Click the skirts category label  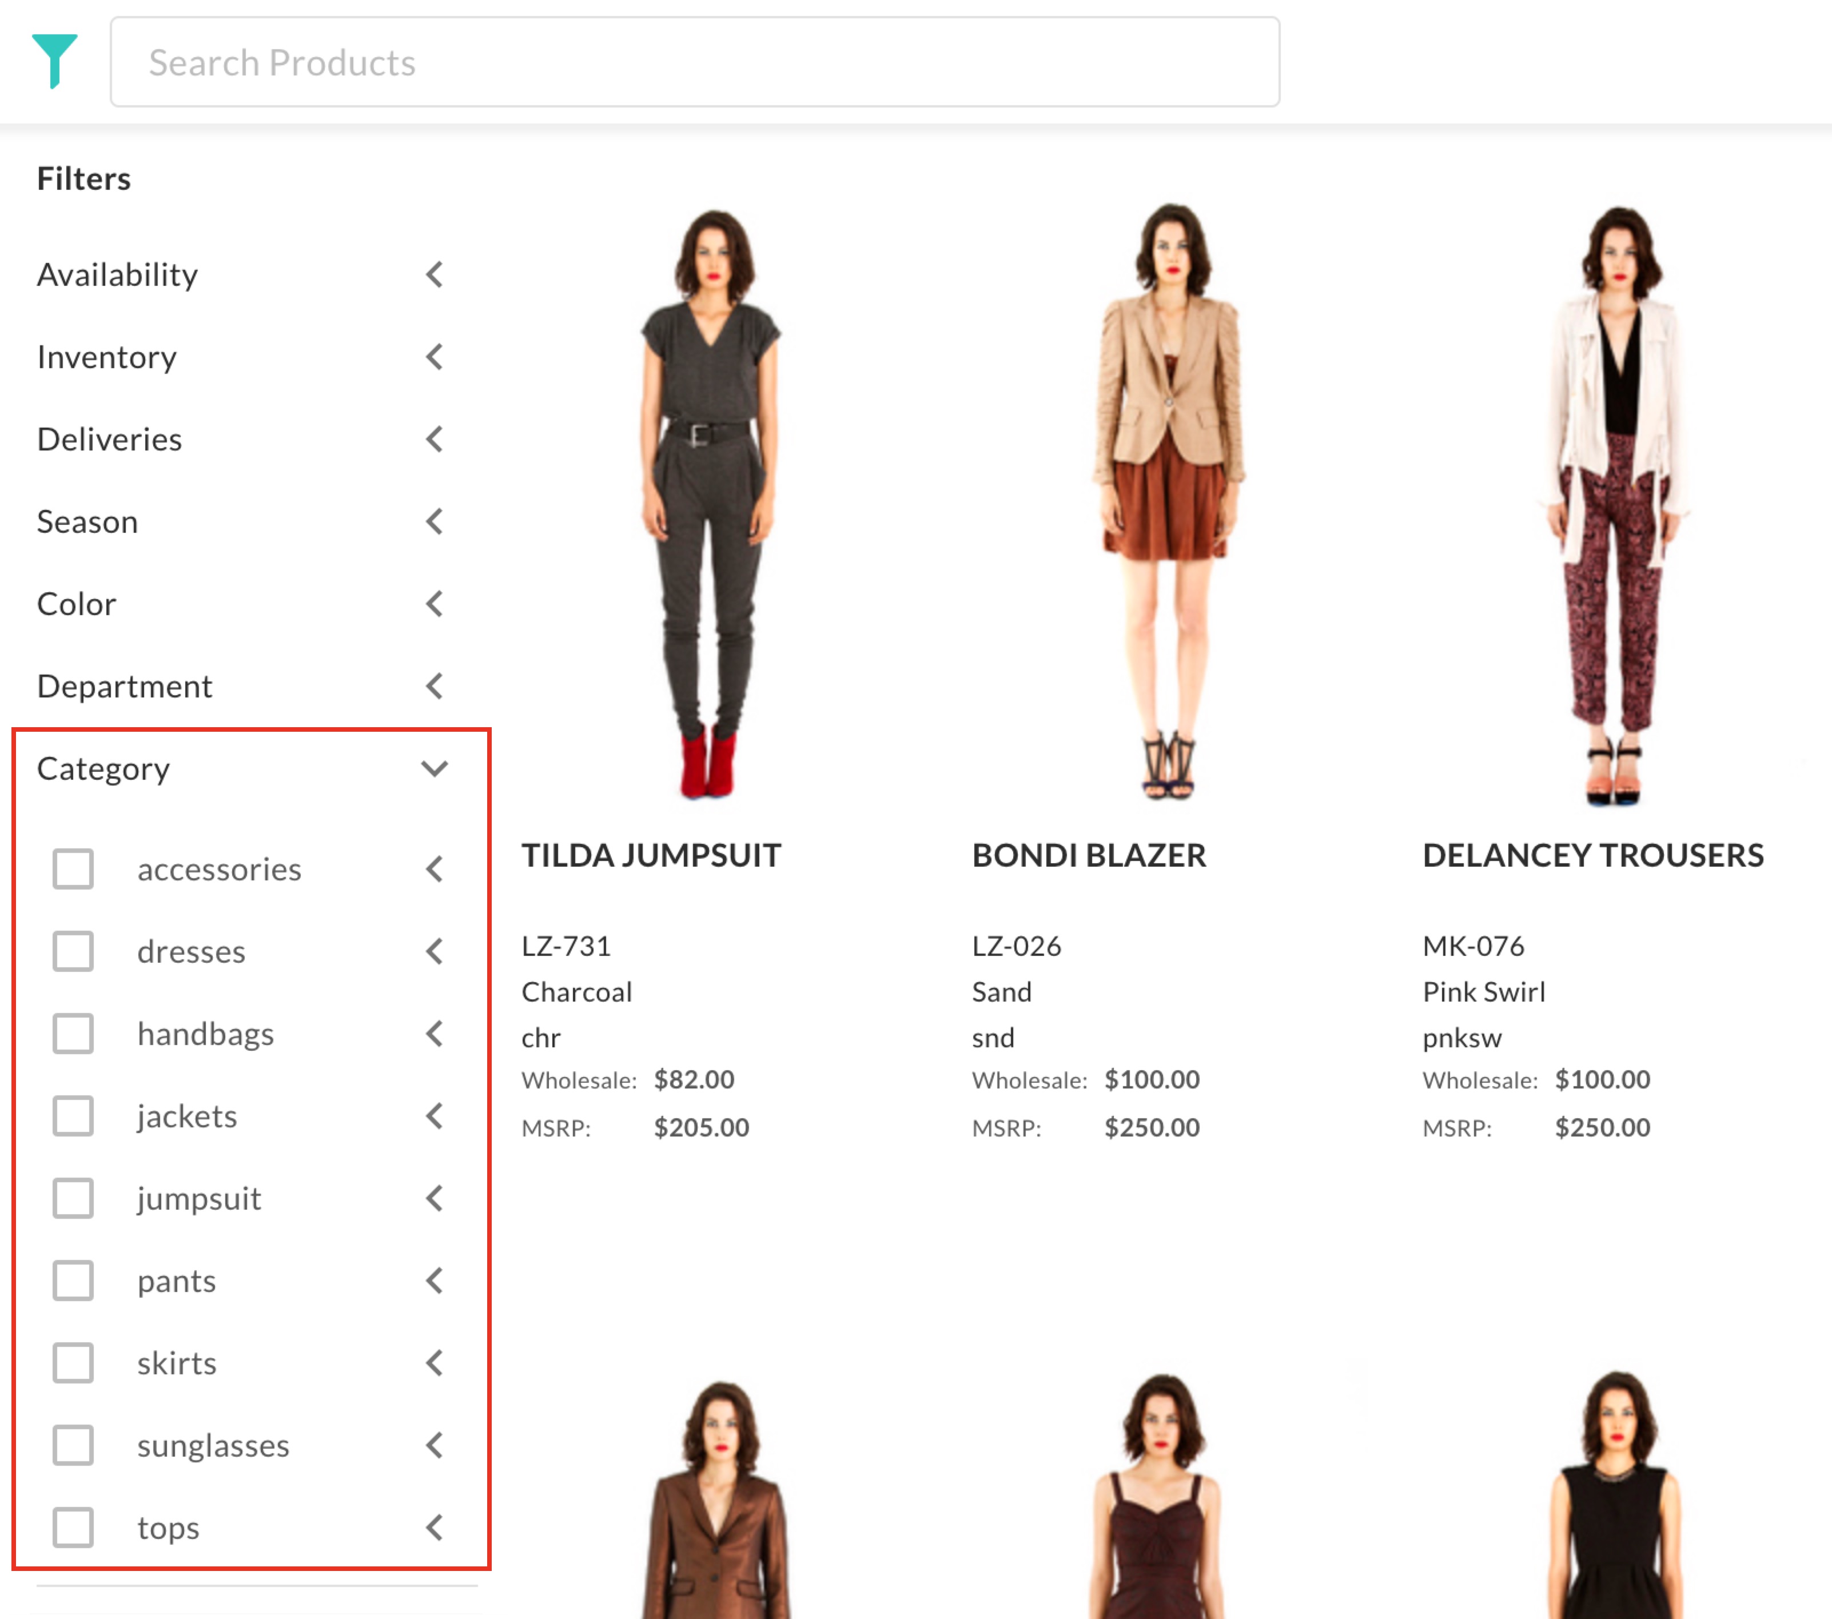[x=177, y=1363]
